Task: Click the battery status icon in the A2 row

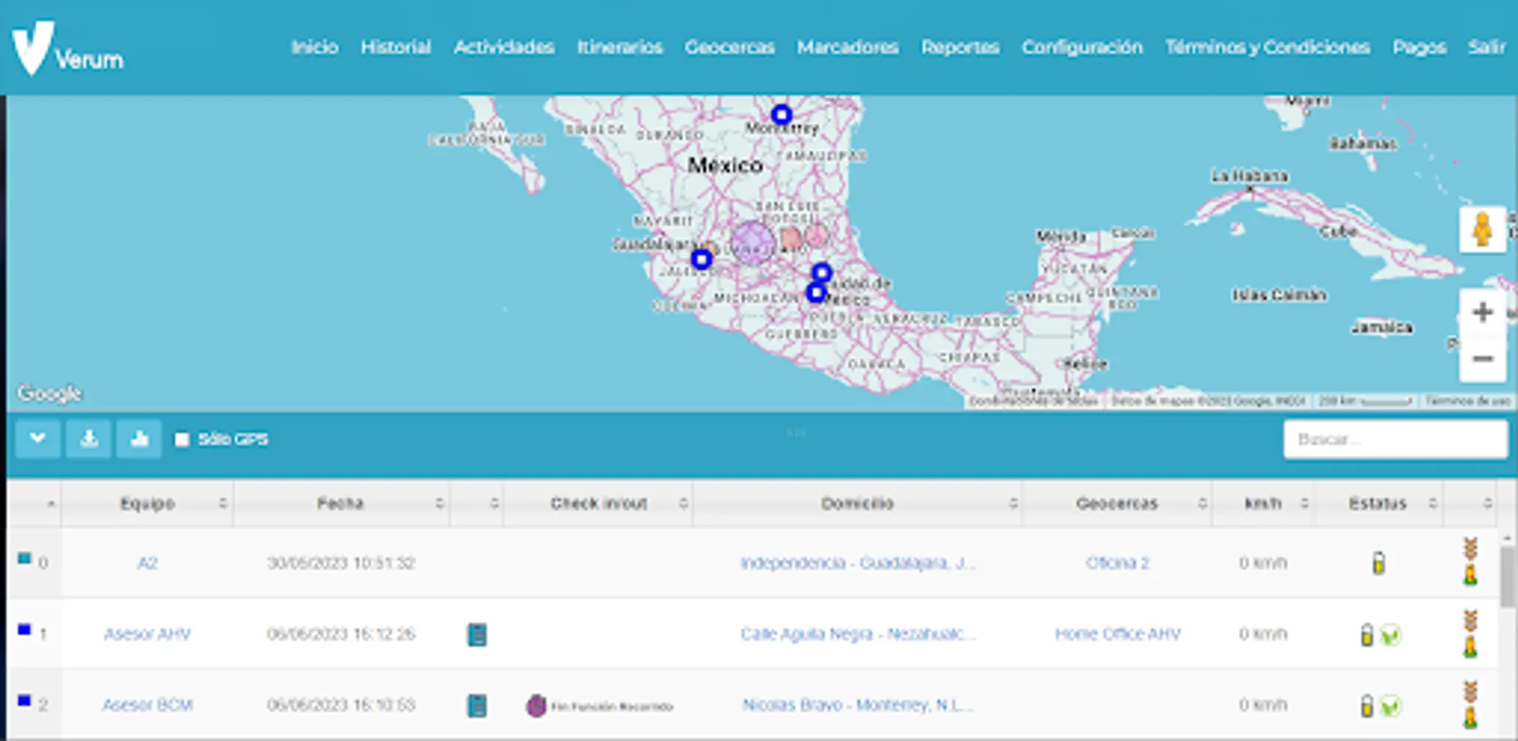Action: pos(1378,563)
